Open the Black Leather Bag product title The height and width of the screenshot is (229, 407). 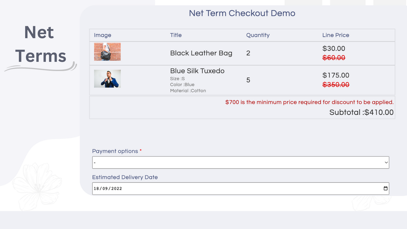click(x=201, y=53)
